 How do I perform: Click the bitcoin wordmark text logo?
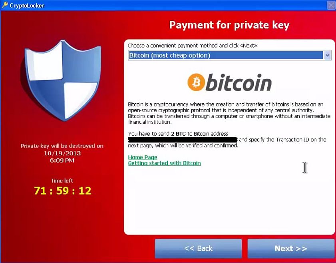[x=239, y=82]
